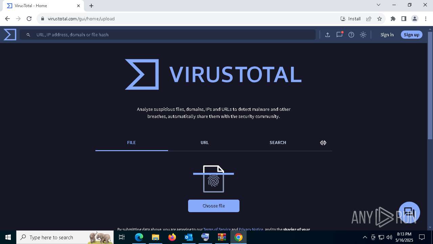
Task: Click the VirusTotal sigma logo in header
Action: [x=10, y=35]
